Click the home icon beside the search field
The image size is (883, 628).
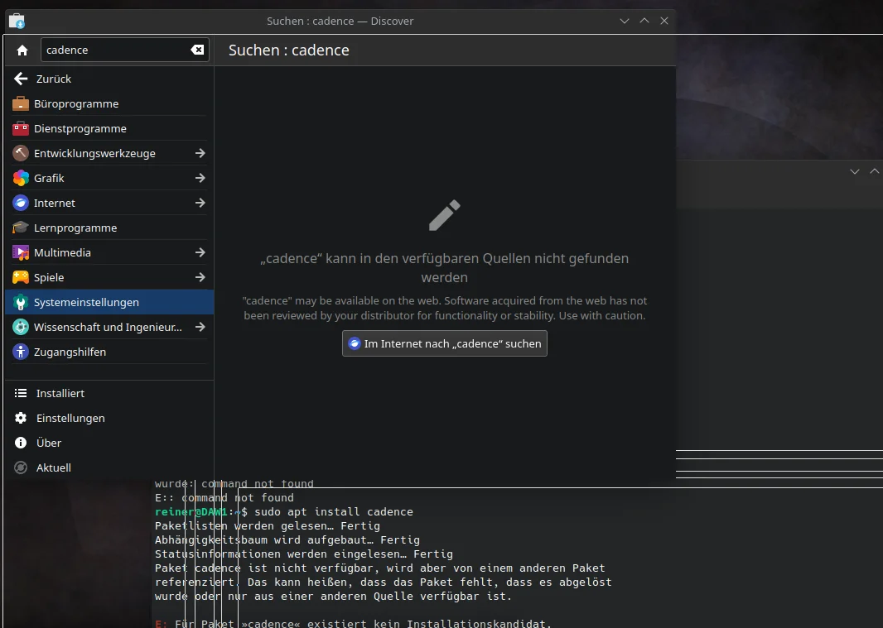[21, 50]
